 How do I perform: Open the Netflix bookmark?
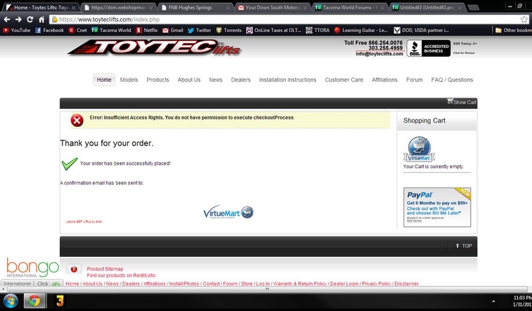pos(147,30)
